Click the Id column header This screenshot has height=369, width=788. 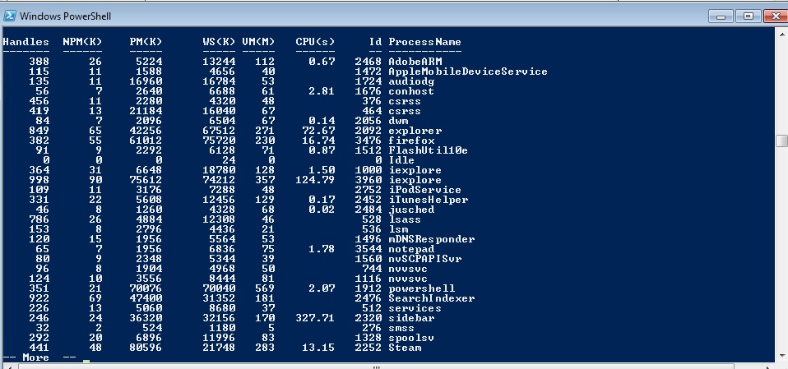pyautogui.click(x=375, y=42)
